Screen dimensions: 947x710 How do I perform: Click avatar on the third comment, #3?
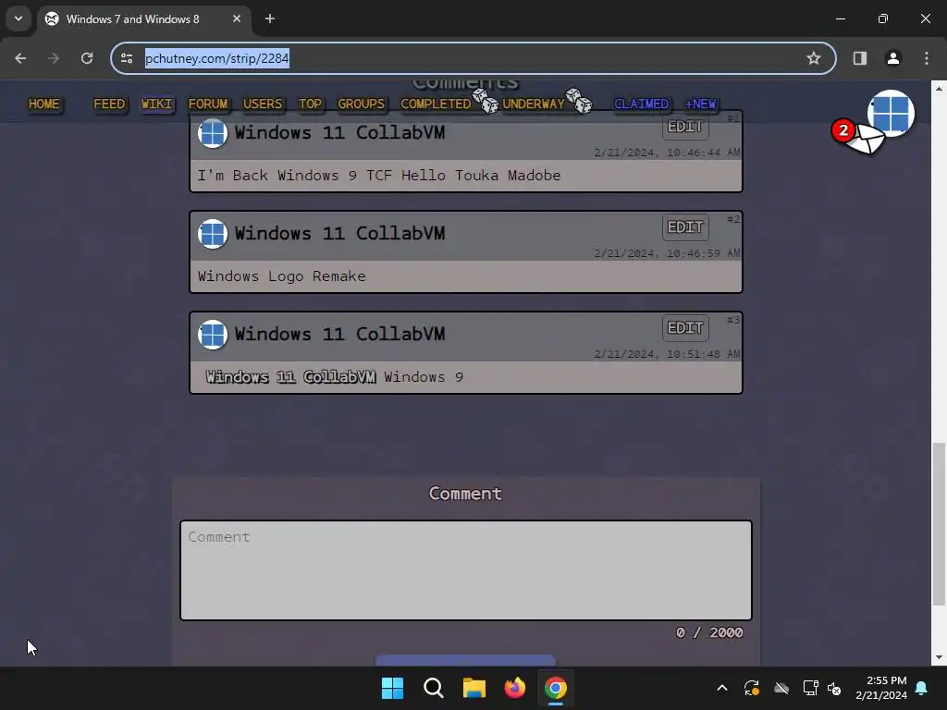coord(213,335)
